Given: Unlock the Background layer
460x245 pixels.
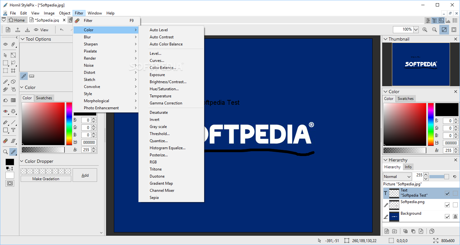Looking at the screenshot, I should coord(455,217).
